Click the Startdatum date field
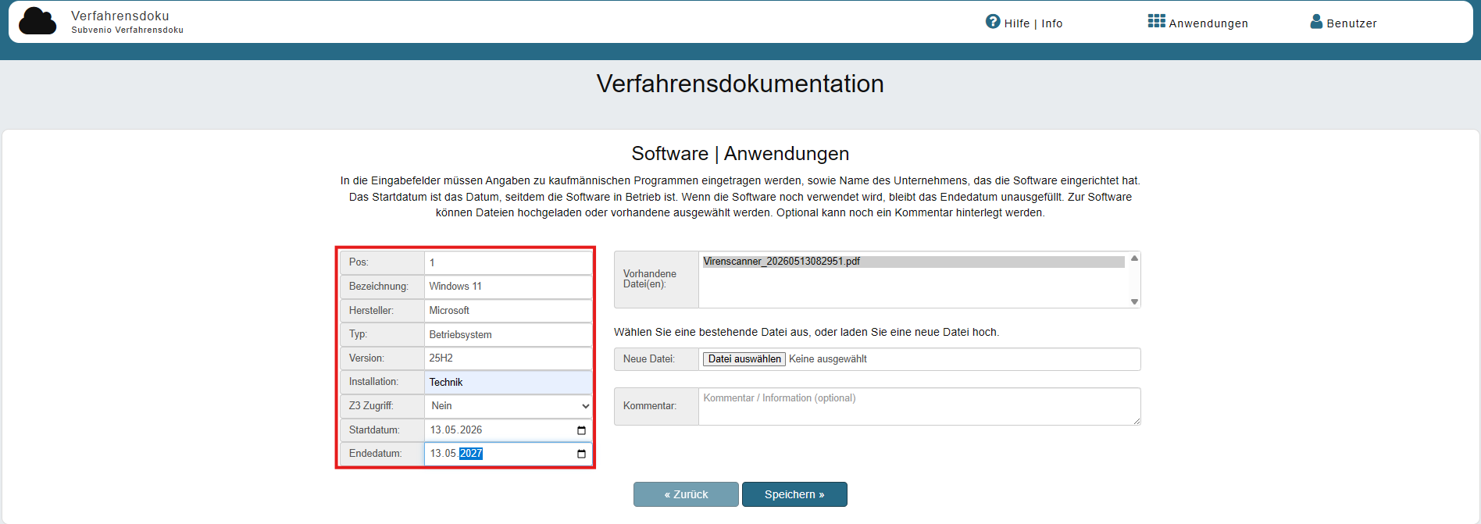The height and width of the screenshot is (524, 1481). [509, 430]
